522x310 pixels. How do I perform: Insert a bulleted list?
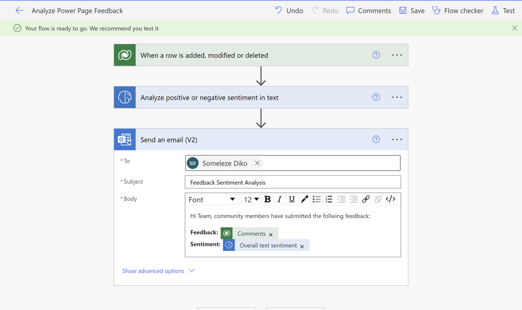[x=317, y=199]
